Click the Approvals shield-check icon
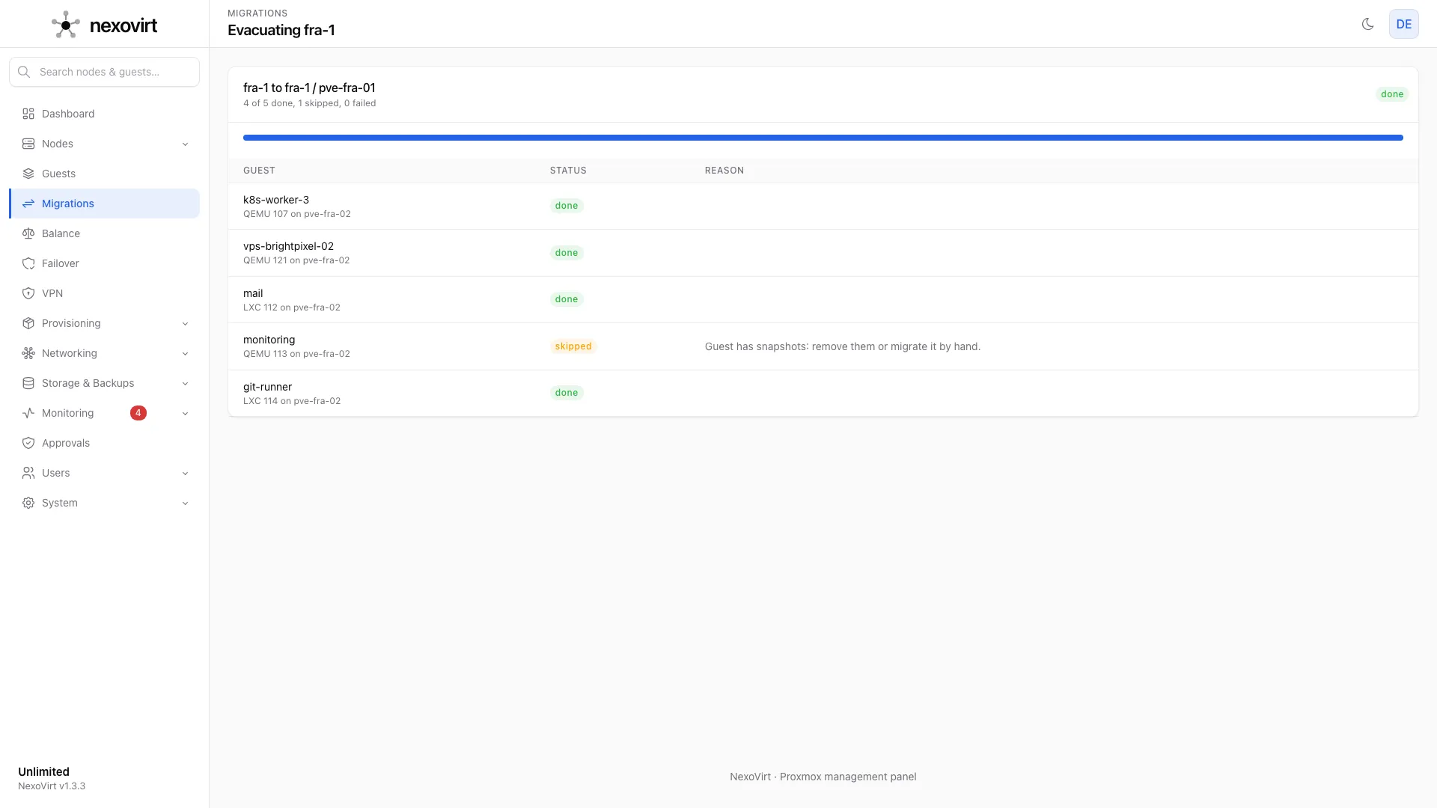This screenshot has height=808, width=1437. pos(28,443)
